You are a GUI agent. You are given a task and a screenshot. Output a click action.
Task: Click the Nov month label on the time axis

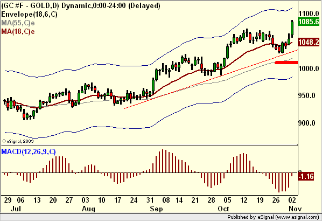tap(295, 209)
